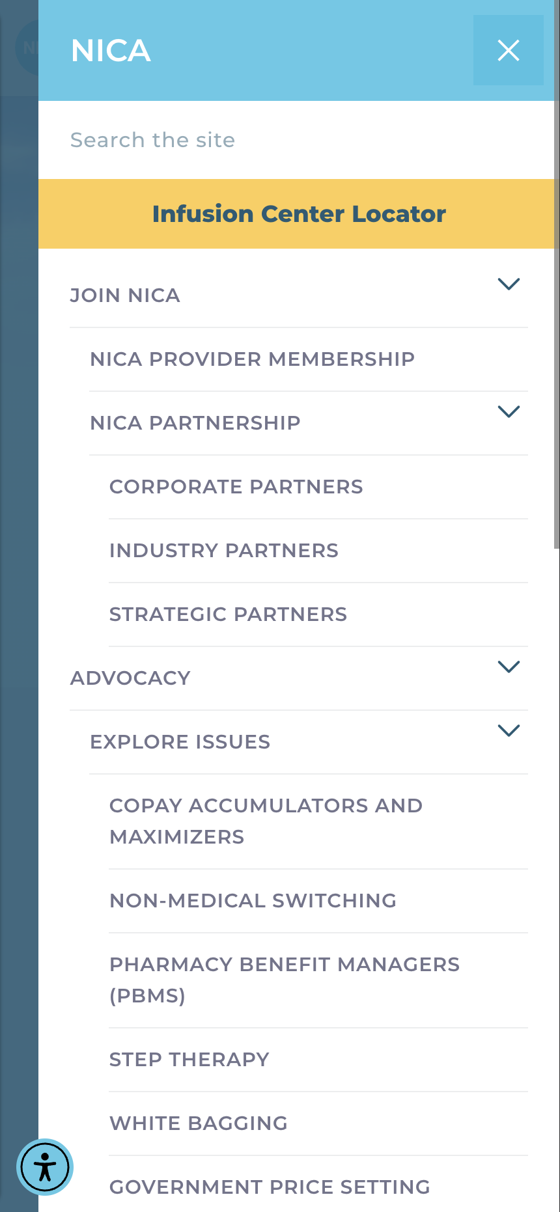Go to NICA Provider Membership
Screen dimensions: 560x1212
tap(252, 359)
